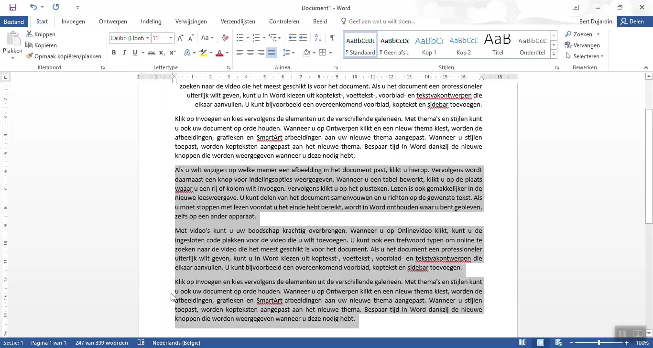
Task: Apply red font color
Action: [219, 53]
